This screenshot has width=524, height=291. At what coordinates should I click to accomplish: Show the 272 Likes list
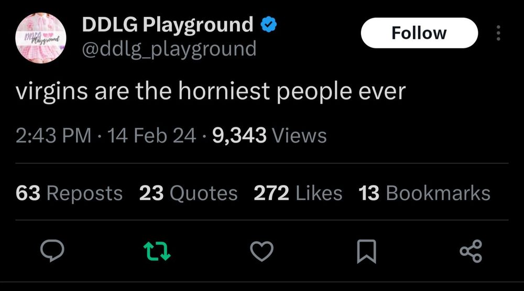298,193
